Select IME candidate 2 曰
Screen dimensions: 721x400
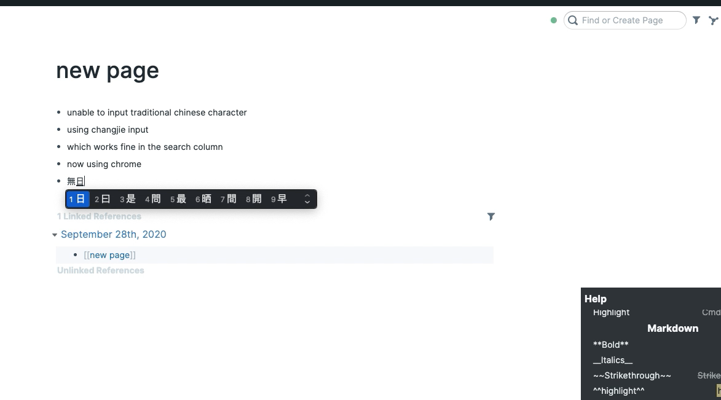pyautogui.click(x=103, y=199)
